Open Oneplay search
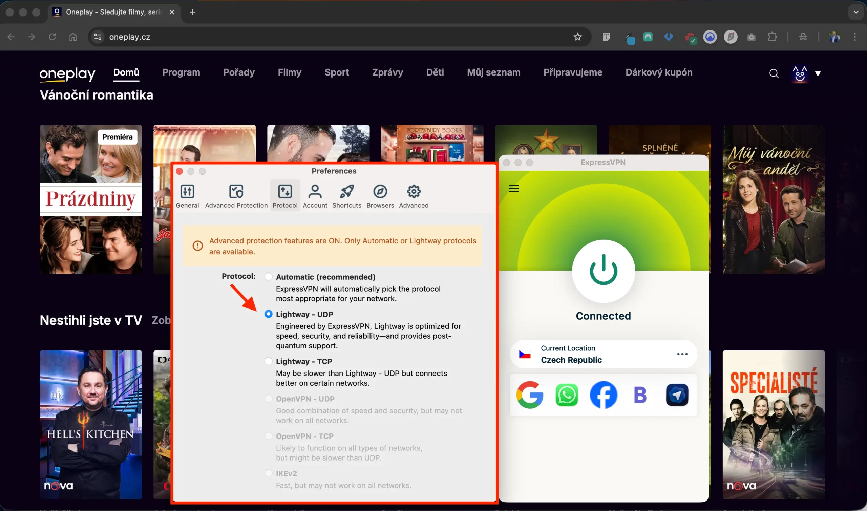Viewport: 867px width, 511px height. [x=774, y=73]
